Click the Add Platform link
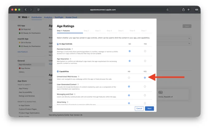 [x=22, y=52]
